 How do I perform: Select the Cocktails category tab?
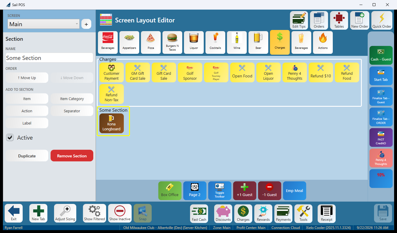[215, 42]
